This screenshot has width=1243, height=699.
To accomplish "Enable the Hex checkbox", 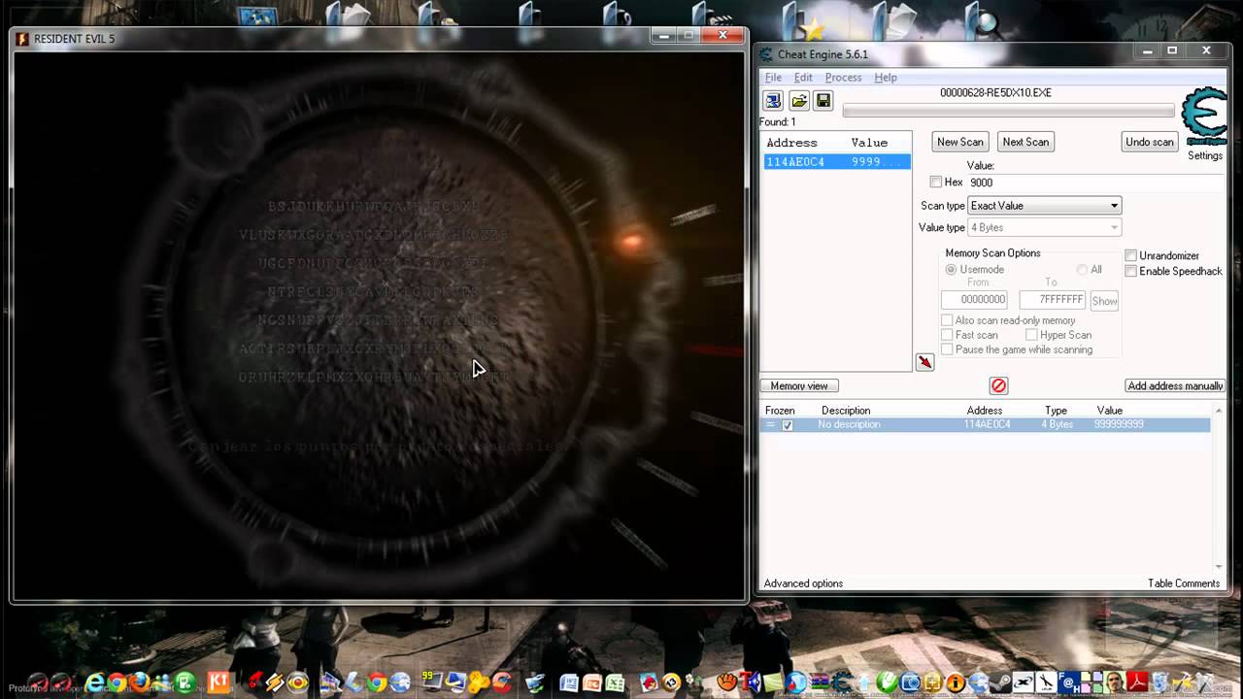I will pyautogui.click(x=936, y=182).
